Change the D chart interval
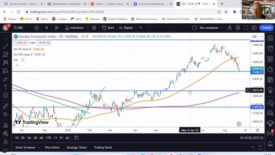 (x=47, y=28)
